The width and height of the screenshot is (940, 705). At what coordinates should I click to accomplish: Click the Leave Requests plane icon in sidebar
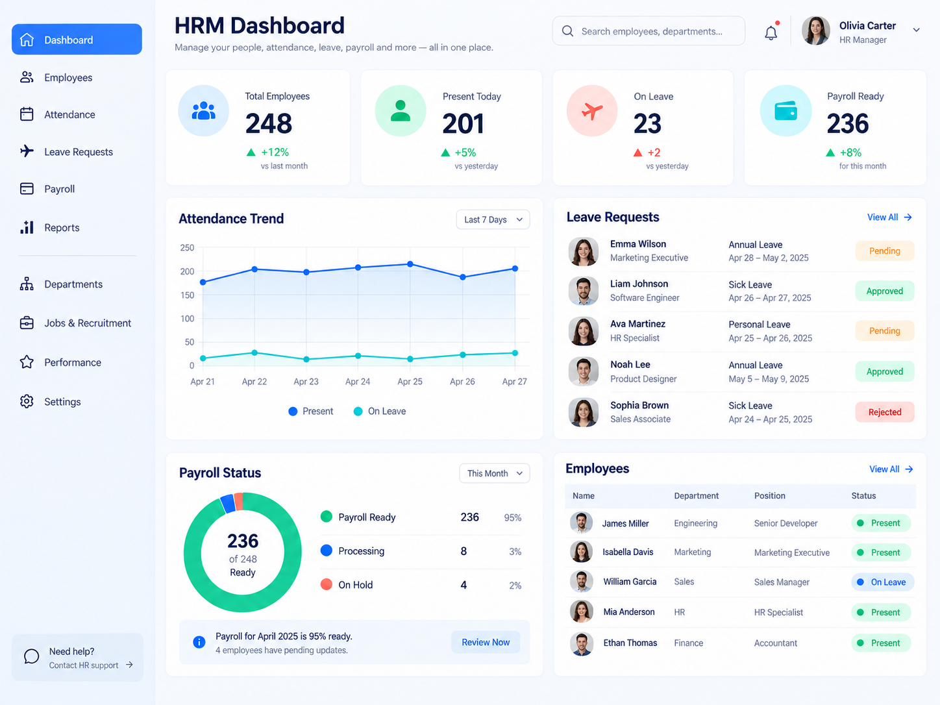pos(27,151)
